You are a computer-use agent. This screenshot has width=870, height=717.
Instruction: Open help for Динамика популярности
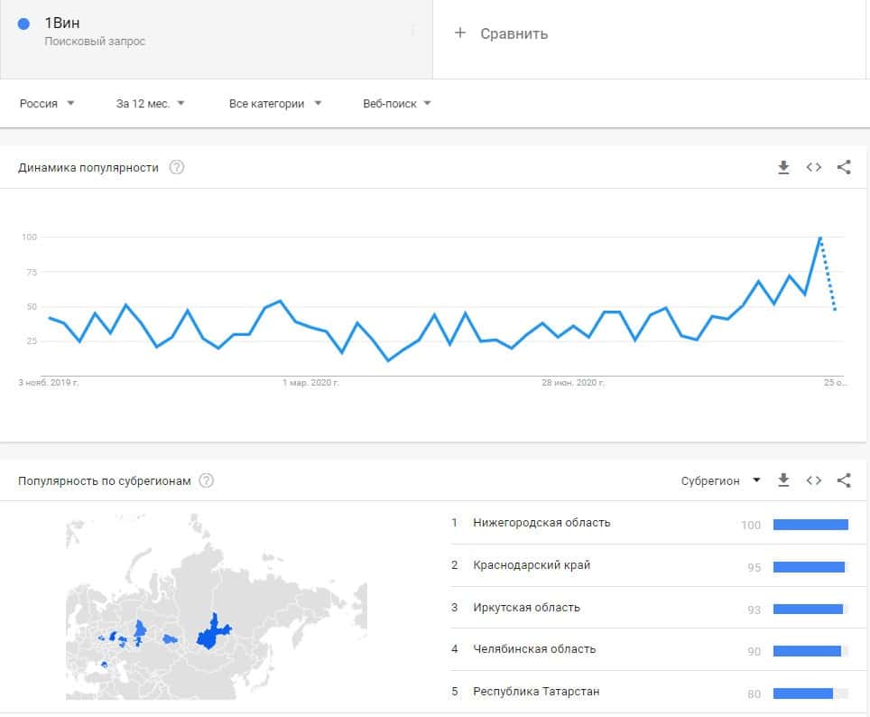(177, 167)
